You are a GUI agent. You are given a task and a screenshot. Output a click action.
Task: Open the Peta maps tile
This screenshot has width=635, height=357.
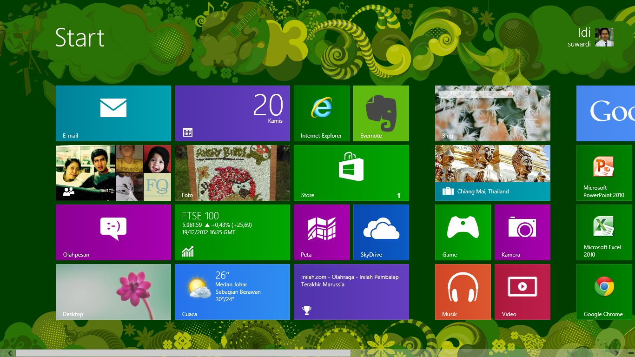click(x=322, y=232)
